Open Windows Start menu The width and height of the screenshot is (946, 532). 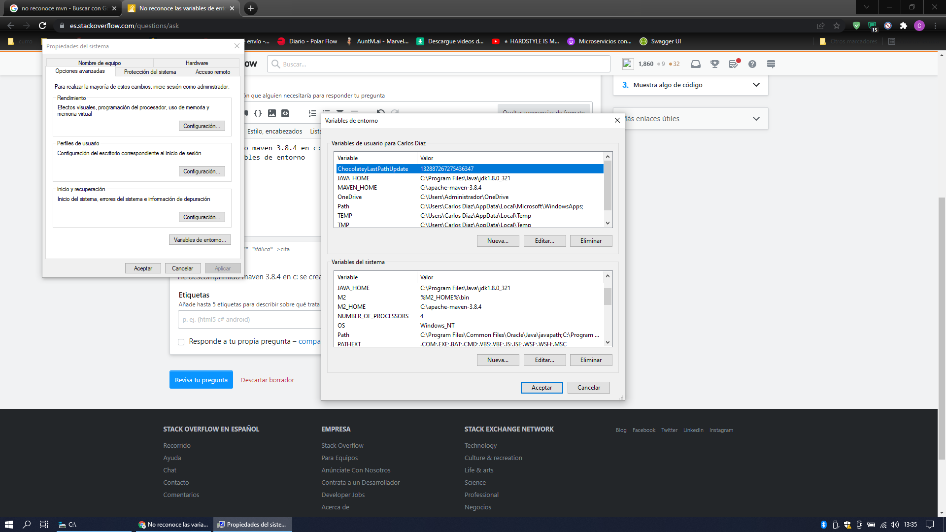(9, 525)
